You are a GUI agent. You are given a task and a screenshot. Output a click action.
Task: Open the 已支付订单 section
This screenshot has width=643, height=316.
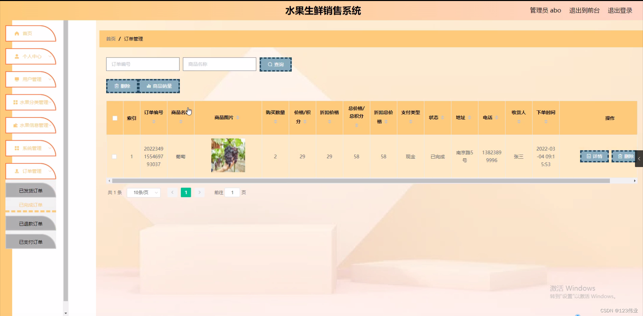30,241
